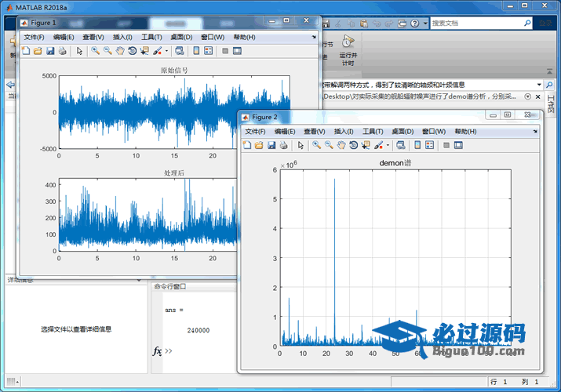Image resolution: width=561 pixels, height=392 pixels.
Task: Click Link Plot icon in Figure 1
Action: 180,51
